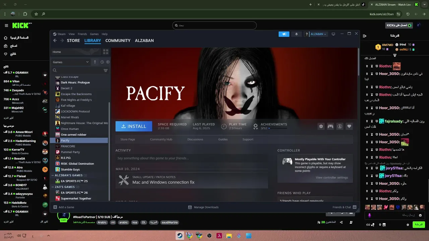The width and height of the screenshot is (429, 241).
Task: Bookmark page star in browser toolbar
Action: (x=36, y=14)
